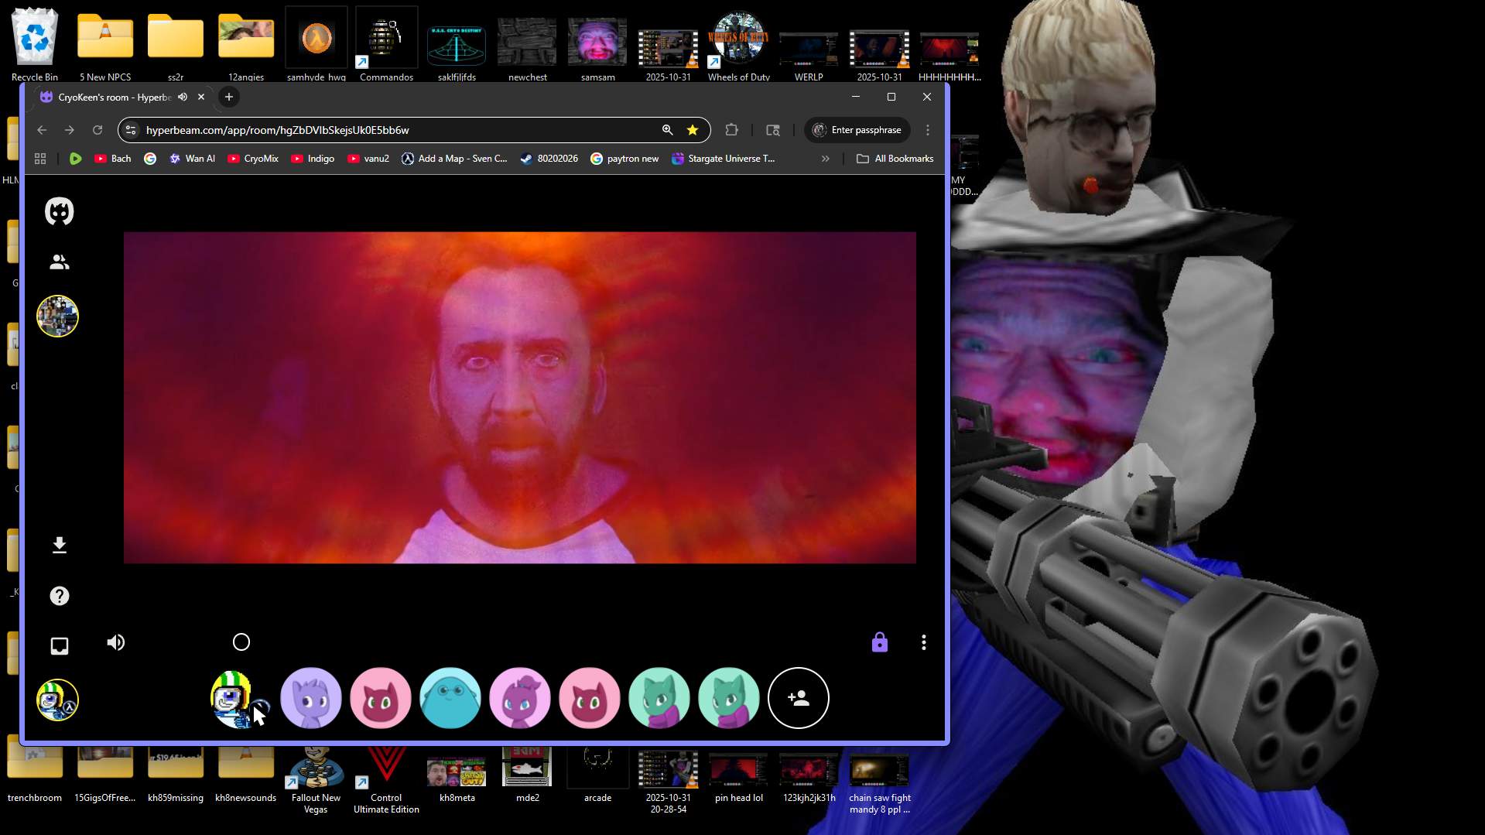
Task: Click the zoom magnifier icon in address bar
Action: click(x=667, y=130)
